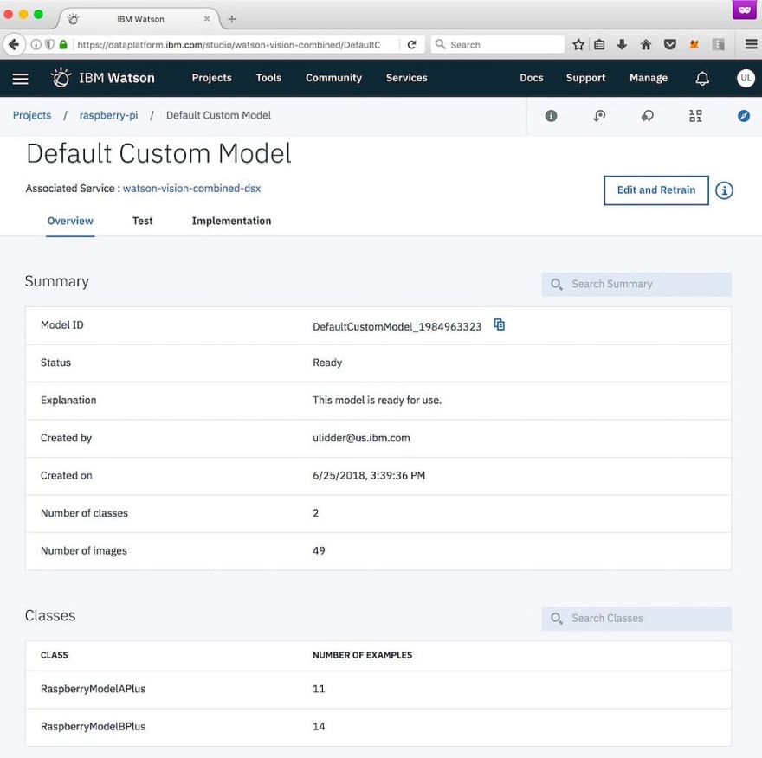762x758 pixels.
Task: Open the UL user profile avatar
Action: (x=746, y=78)
